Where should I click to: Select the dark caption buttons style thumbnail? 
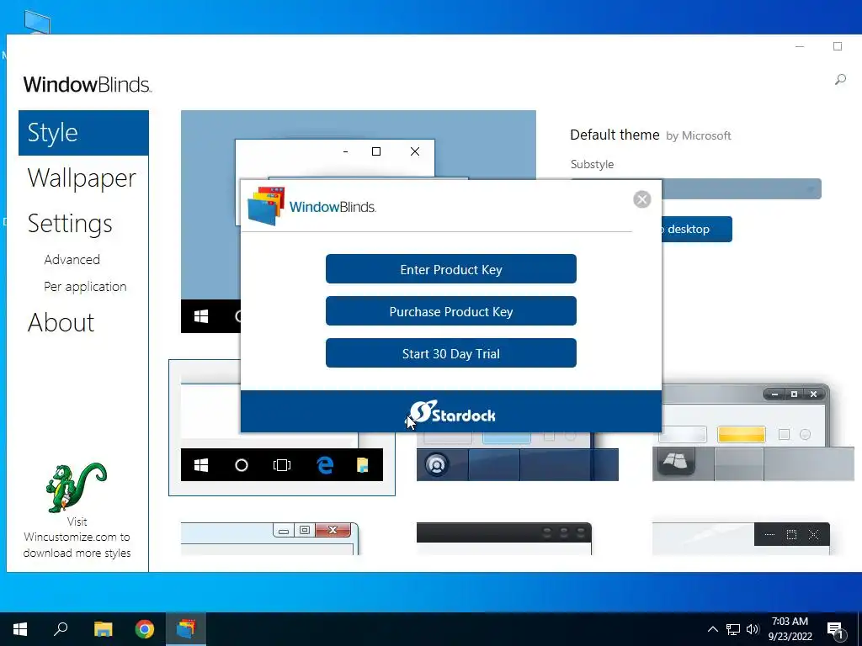tap(741, 538)
